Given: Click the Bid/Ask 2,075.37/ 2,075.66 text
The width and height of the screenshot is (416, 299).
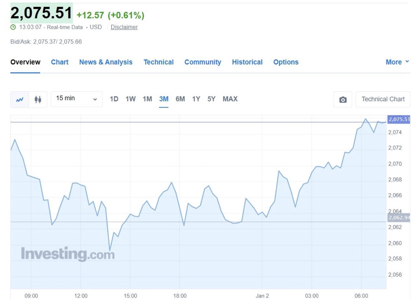Looking at the screenshot, I should (x=46, y=42).
